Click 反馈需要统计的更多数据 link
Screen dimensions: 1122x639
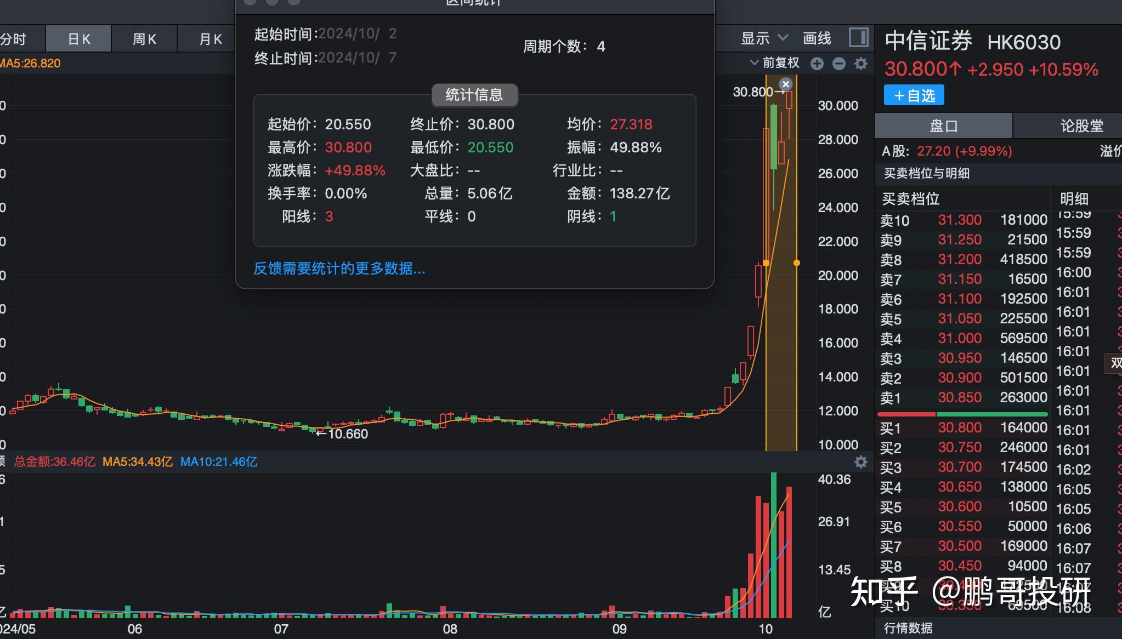click(x=339, y=269)
